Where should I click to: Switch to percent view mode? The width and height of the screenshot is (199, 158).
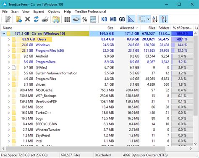click(85, 19)
